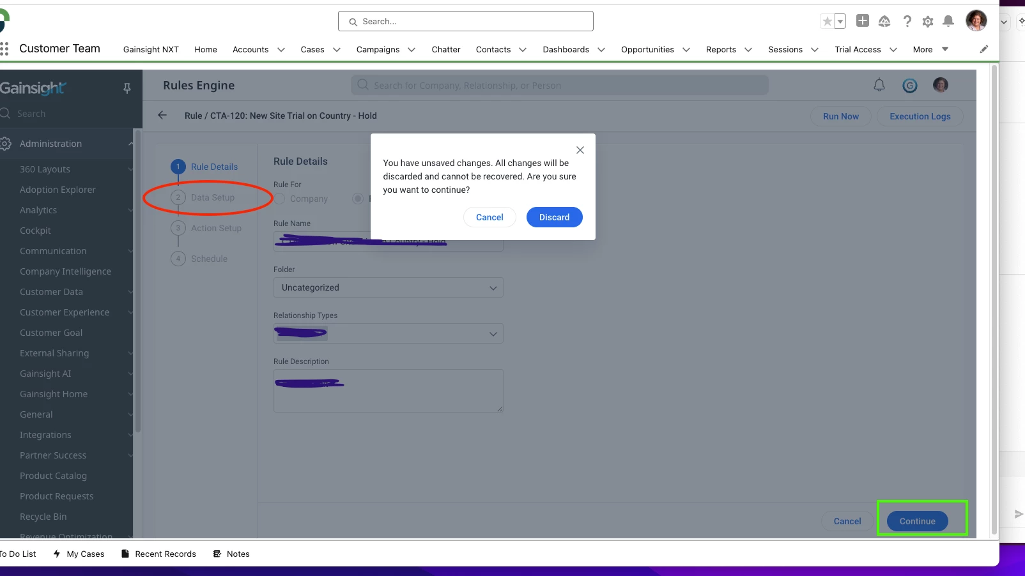Open Salesforce notifications bell
This screenshot has height=576, width=1025.
[948, 21]
